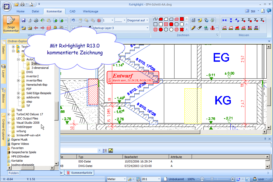The image size is (273, 182).
Task: Save markup with the floppy disk icon
Action: click(23, 20)
